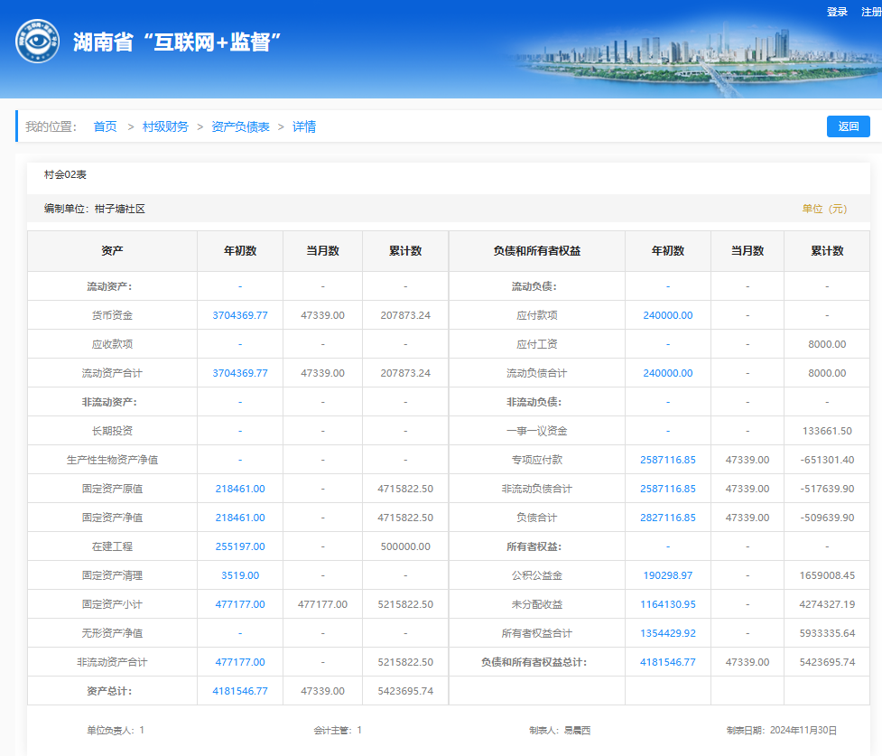Viewport: 882px width, 756px height.
Task: Click 应付工资 累计数 8000.00
Action: [827, 344]
